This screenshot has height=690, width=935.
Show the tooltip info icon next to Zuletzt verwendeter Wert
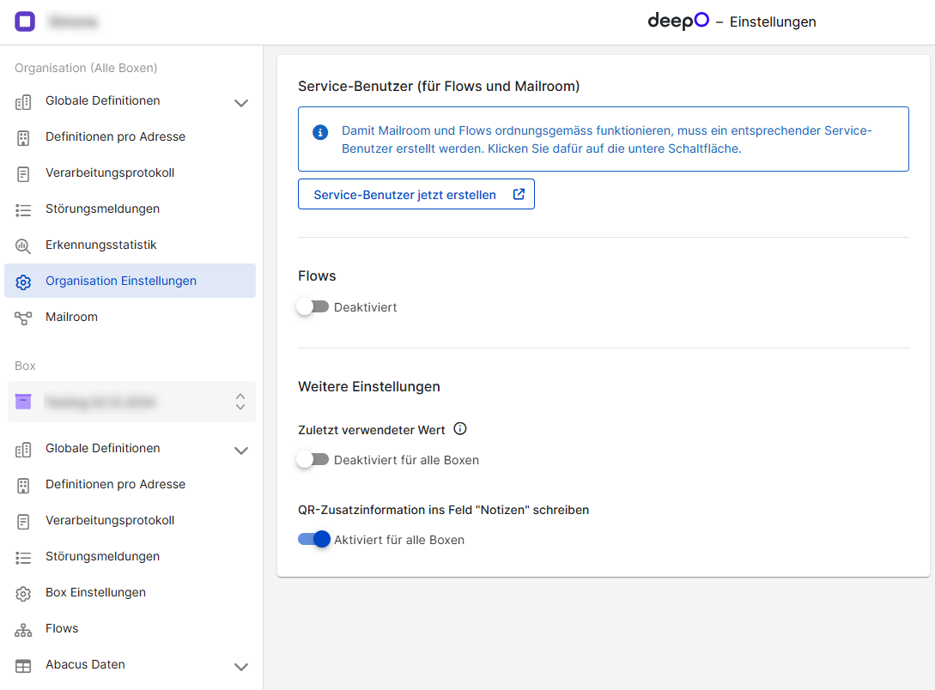[460, 428]
